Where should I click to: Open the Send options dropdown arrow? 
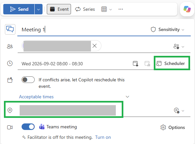click(x=38, y=9)
